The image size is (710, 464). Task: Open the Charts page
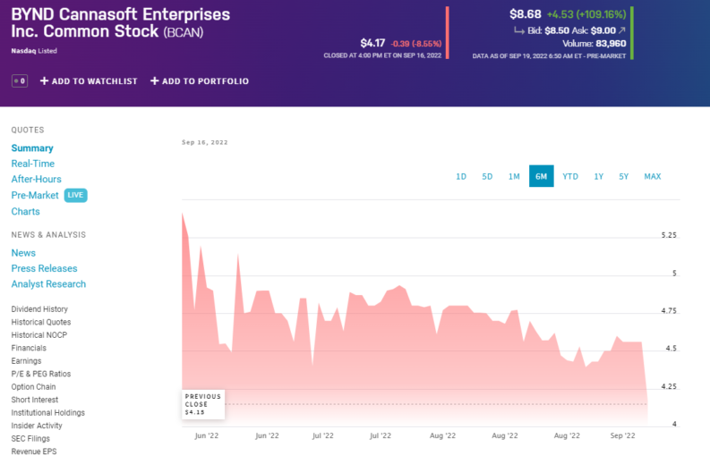pos(25,212)
